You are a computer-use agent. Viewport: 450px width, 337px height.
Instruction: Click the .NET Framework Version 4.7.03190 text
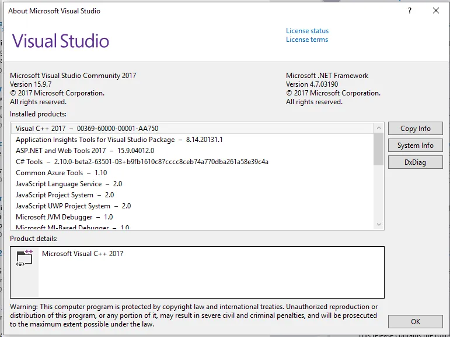click(x=312, y=84)
